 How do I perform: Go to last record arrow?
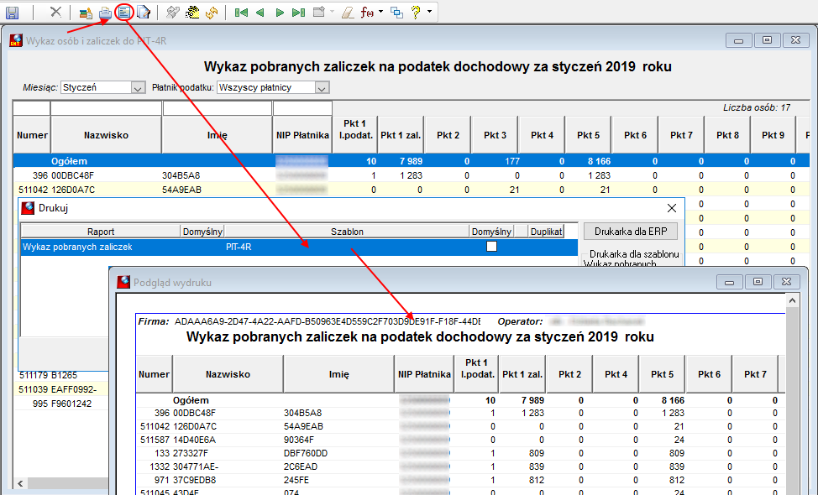tap(298, 13)
